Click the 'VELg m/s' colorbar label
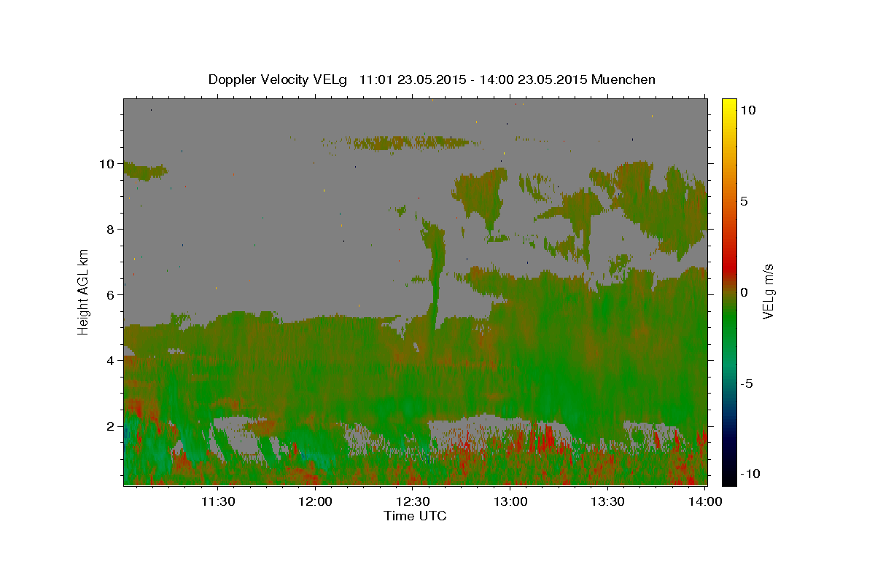Viewport: 875px width, 583px height. [768, 291]
